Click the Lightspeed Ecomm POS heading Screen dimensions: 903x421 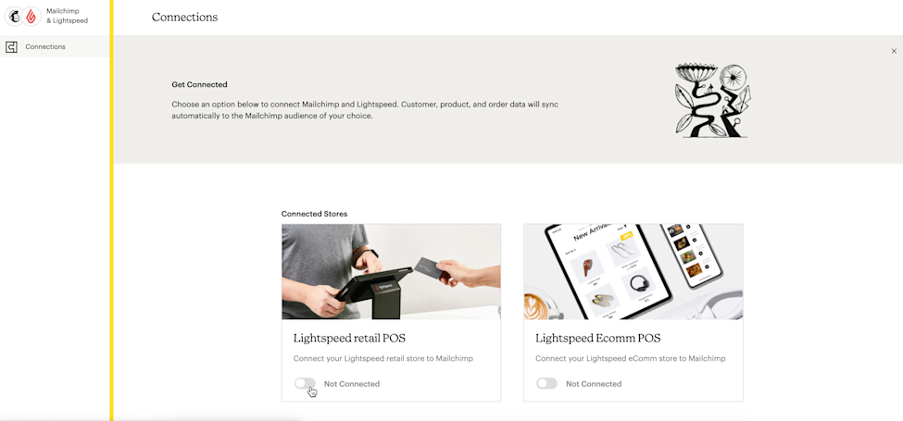tap(597, 338)
